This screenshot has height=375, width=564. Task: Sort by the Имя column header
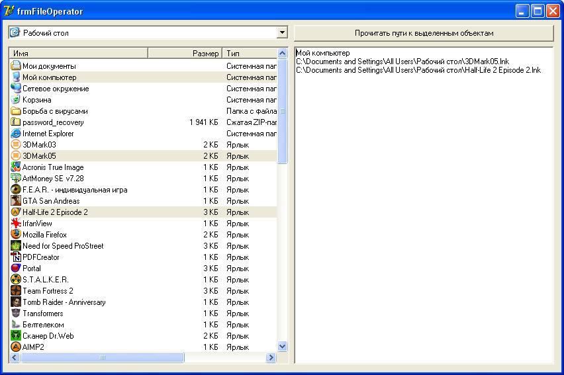tap(78, 53)
